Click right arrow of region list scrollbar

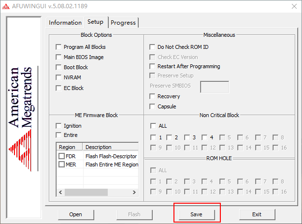(134, 193)
